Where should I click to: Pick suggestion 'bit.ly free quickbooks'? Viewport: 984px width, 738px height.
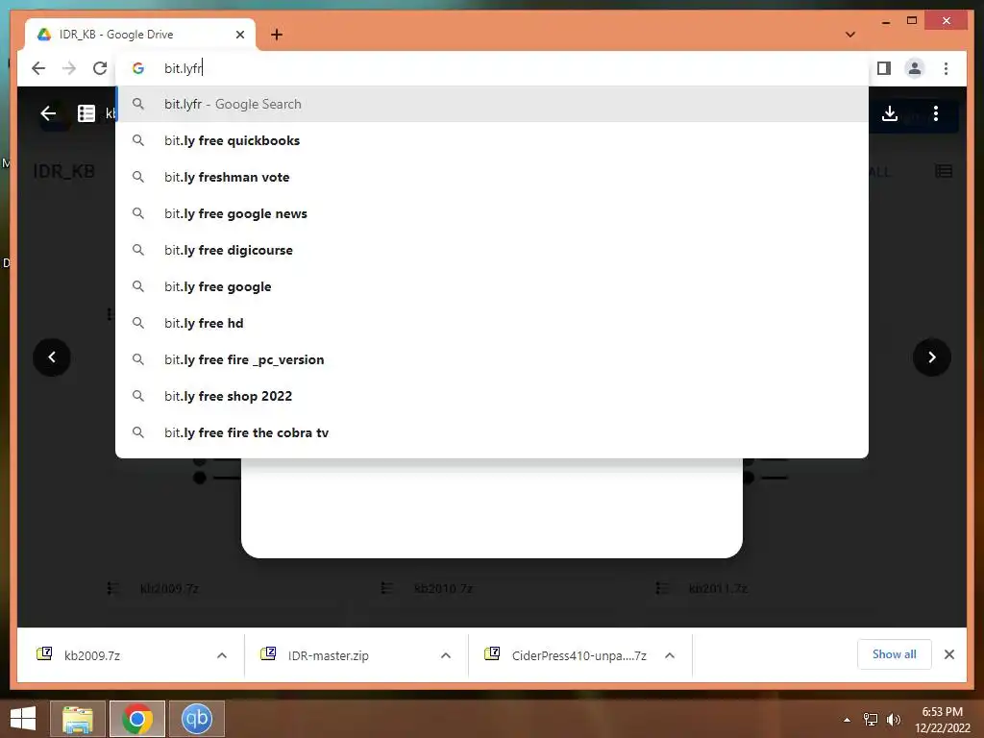tap(492, 140)
